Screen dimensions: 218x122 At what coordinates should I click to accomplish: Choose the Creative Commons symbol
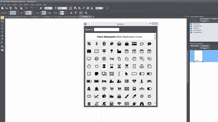coord(96,59)
